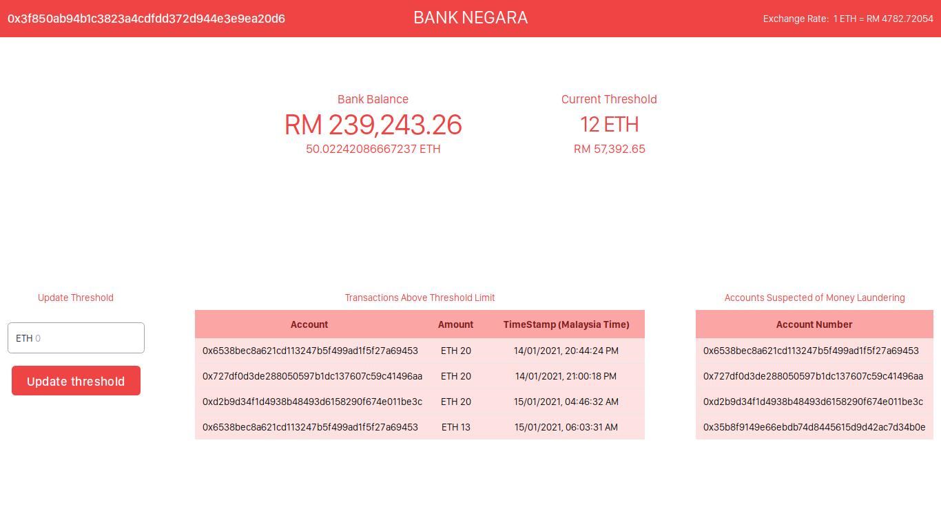Viewport: 941px width, 529px height.
Task: Click the Transactions Above Threshold Limit heading
Action: click(420, 298)
